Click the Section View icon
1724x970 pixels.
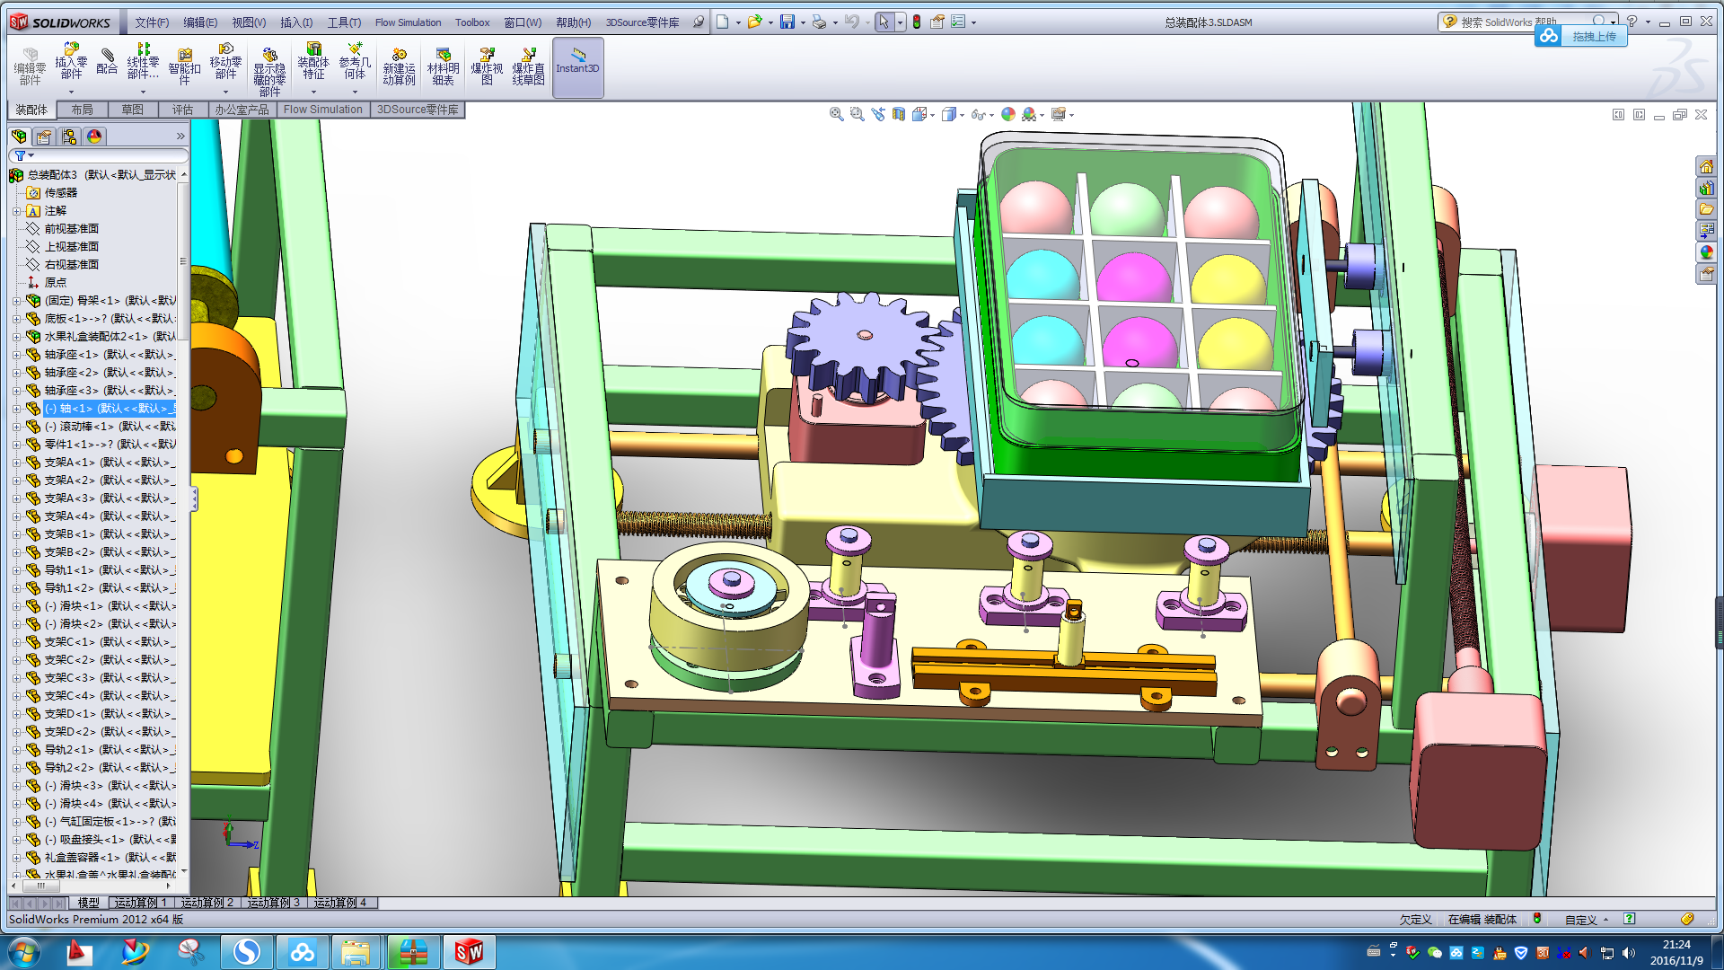click(899, 114)
